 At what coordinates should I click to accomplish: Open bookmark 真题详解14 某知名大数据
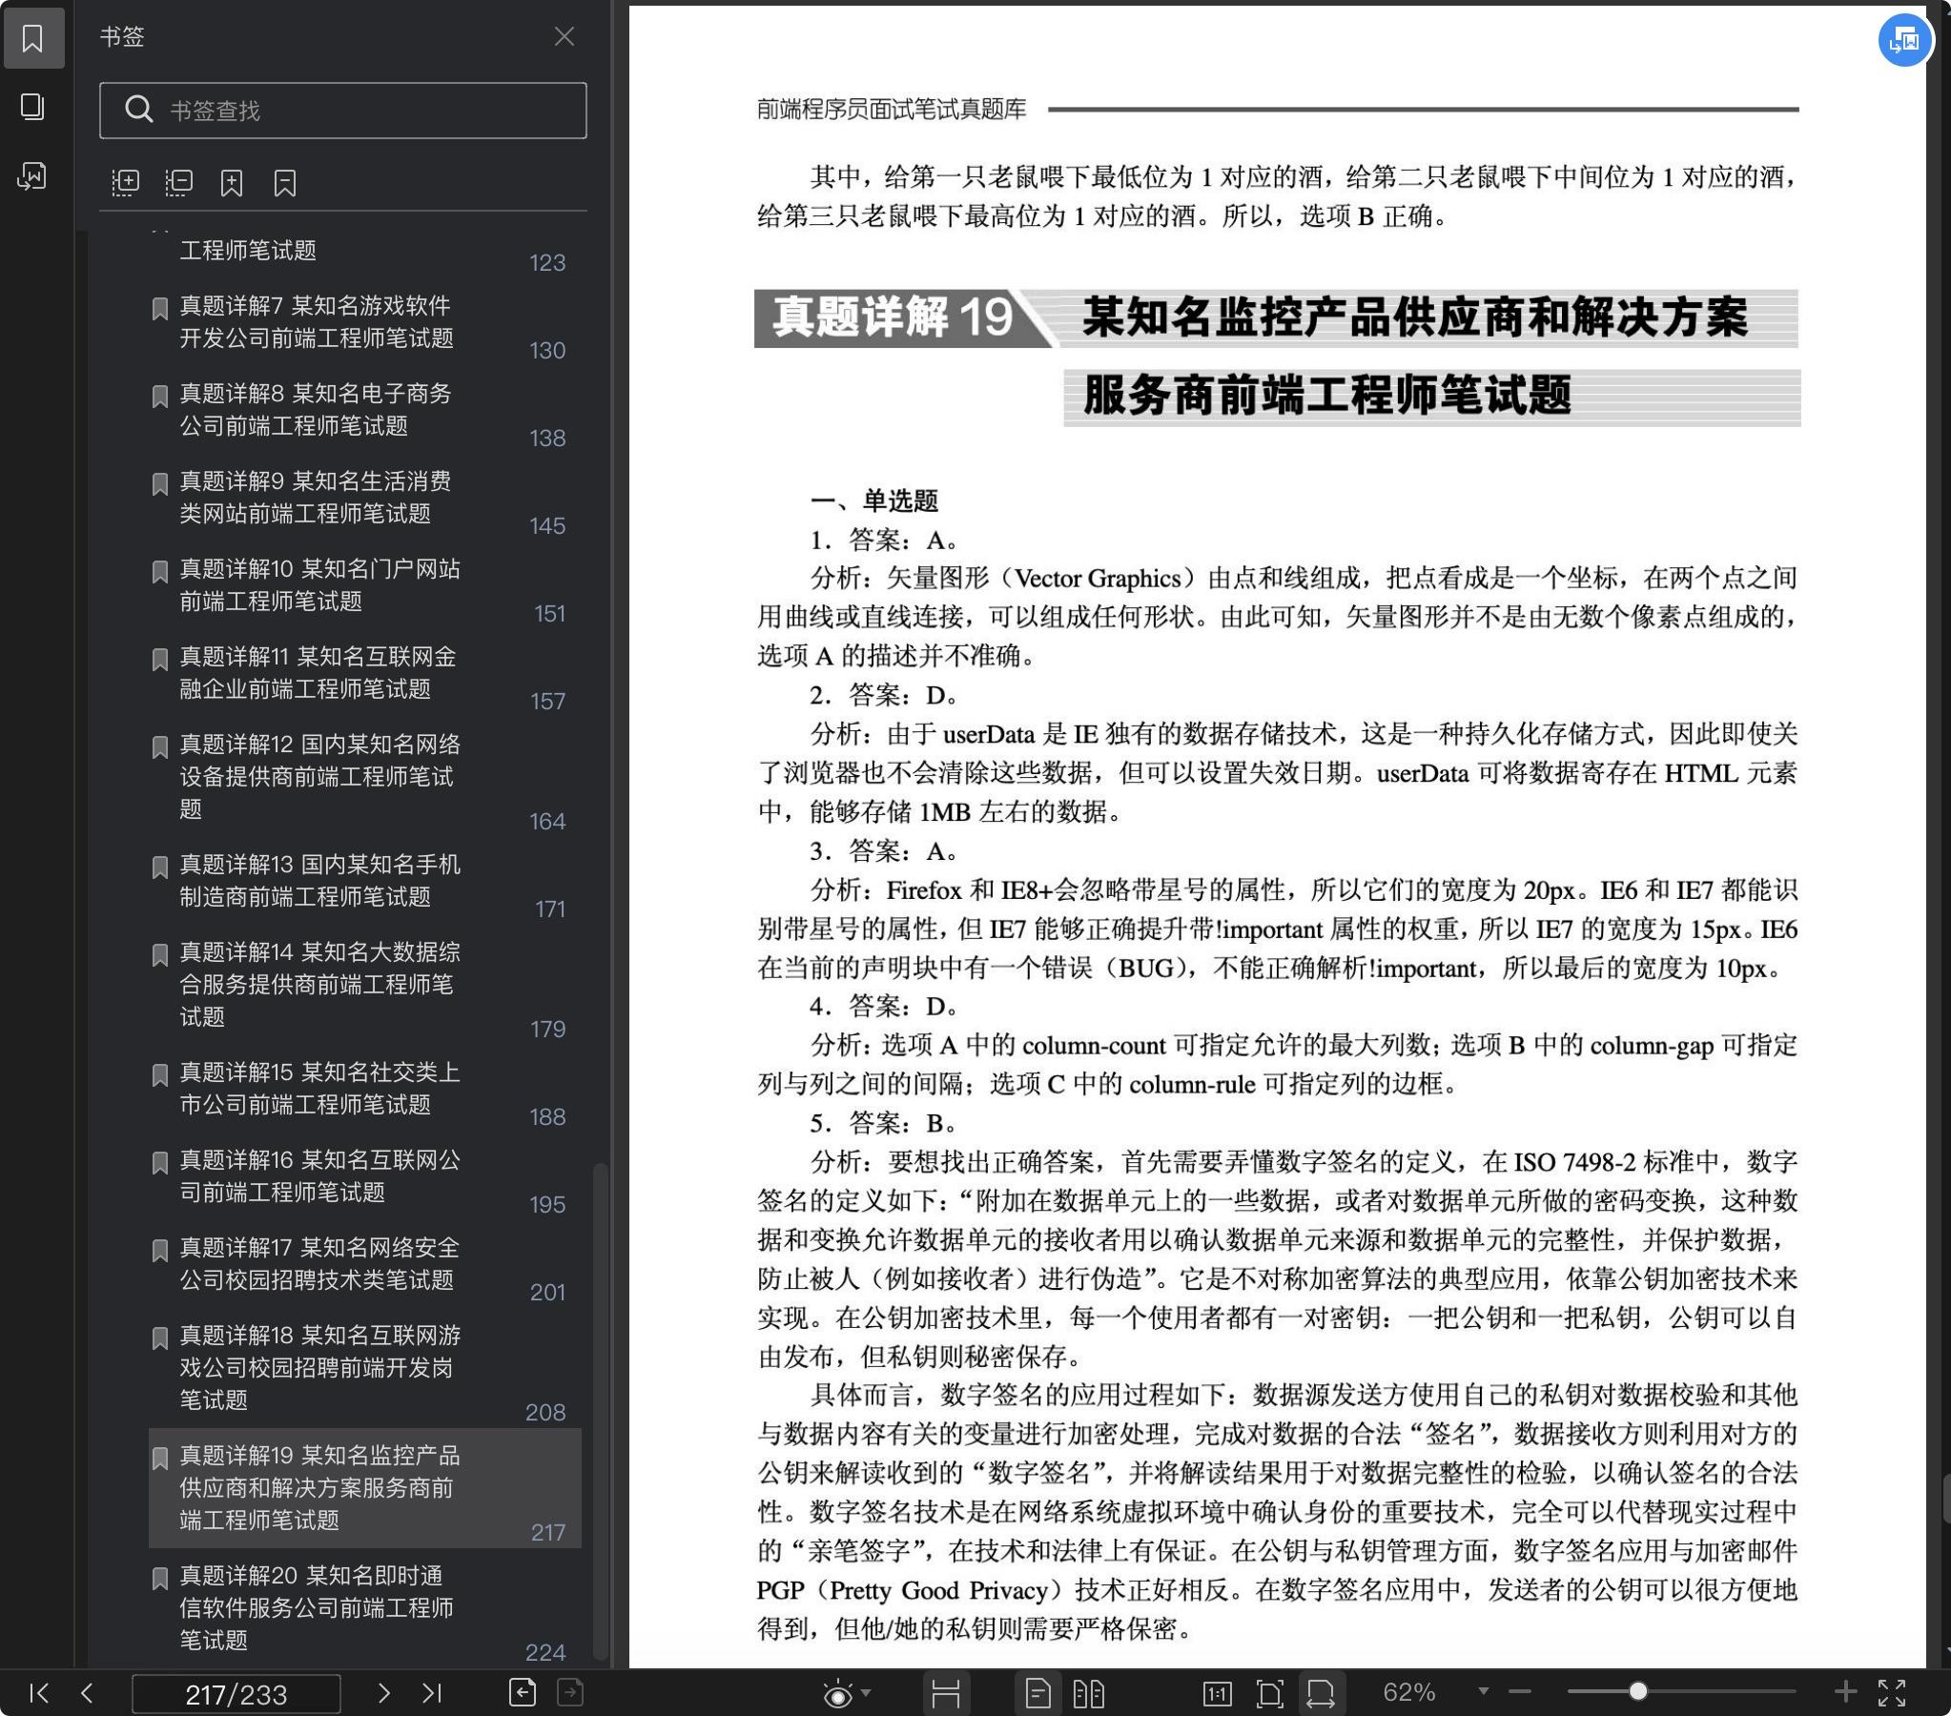[364, 985]
